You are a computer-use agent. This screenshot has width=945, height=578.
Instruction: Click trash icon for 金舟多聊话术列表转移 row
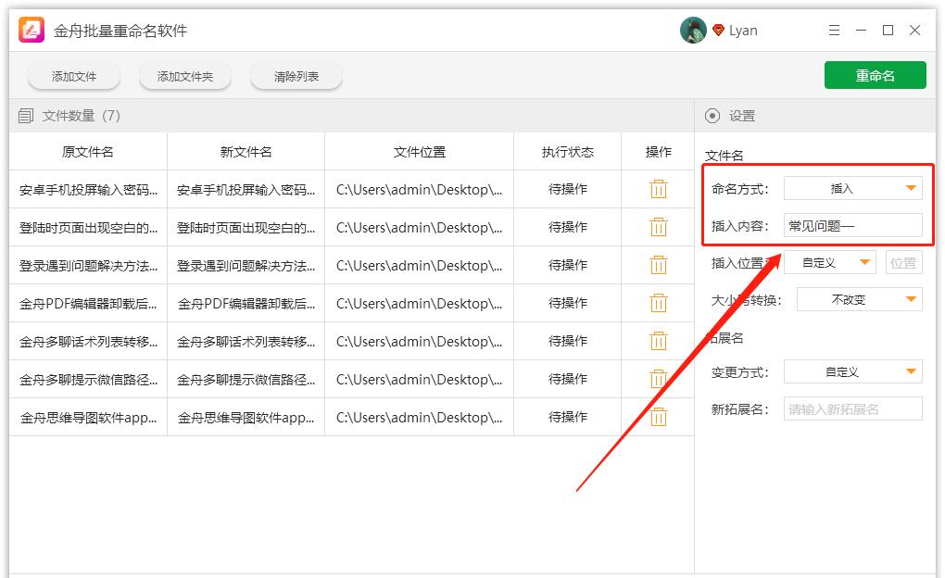point(658,341)
